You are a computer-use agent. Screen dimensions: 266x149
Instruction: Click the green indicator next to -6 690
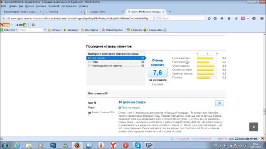click(x=25, y=25)
